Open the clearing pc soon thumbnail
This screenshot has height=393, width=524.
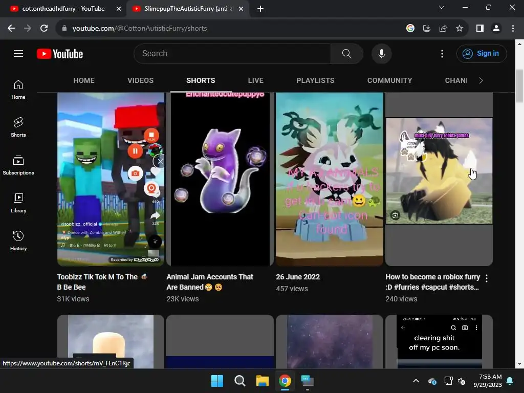[x=439, y=341]
